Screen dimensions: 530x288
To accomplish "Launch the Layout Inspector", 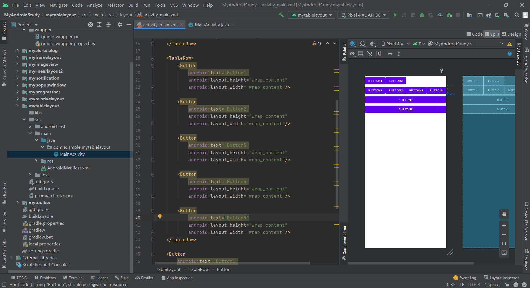I will pos(504,277).
